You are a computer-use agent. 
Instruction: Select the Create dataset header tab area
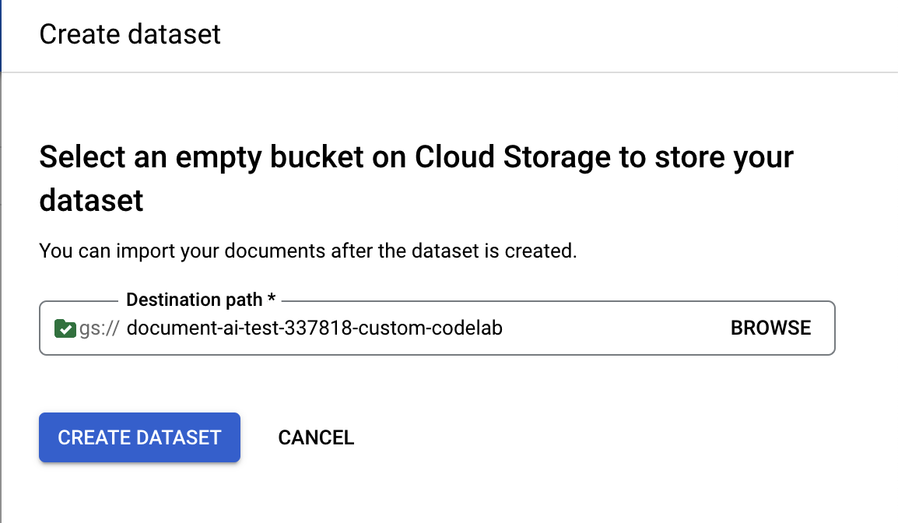[x=130, y=34]
